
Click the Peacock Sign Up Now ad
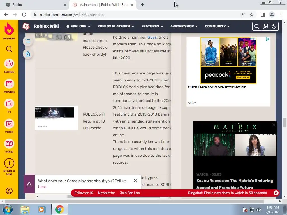click(x=243, y=77)
